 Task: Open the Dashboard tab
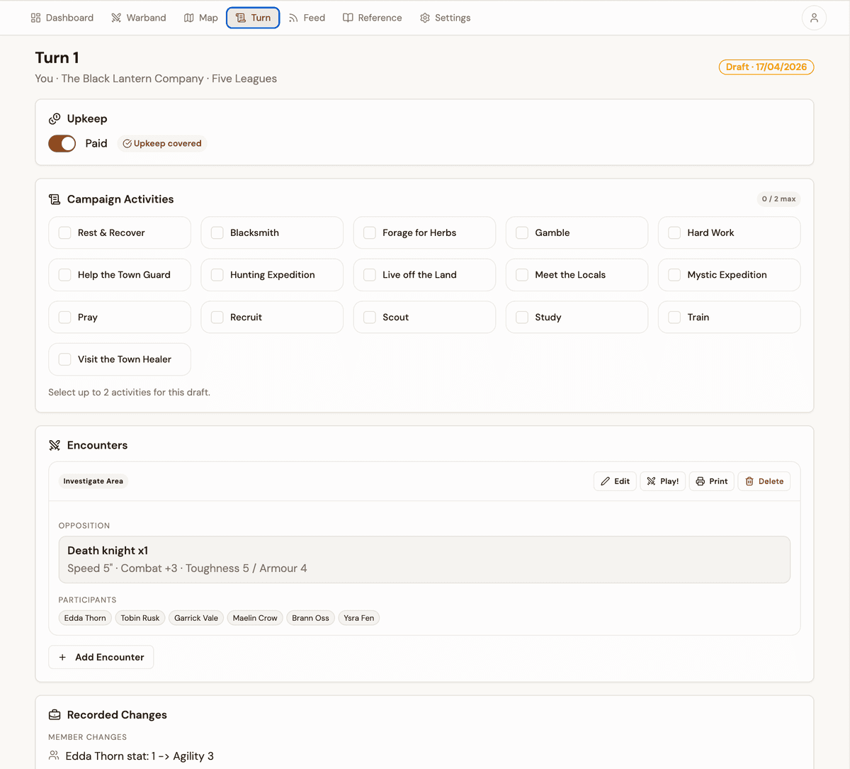point(62,18)
